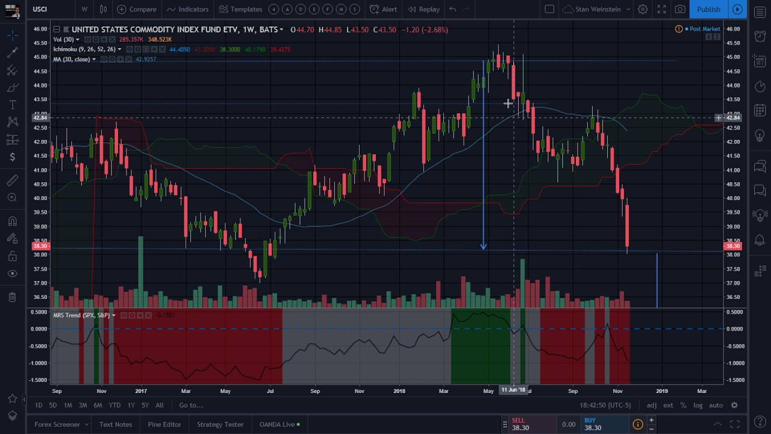This screenshot has width=771, height=434.
Task: Edit the USCI symbol search field
Action: click(x=51, y=9)
